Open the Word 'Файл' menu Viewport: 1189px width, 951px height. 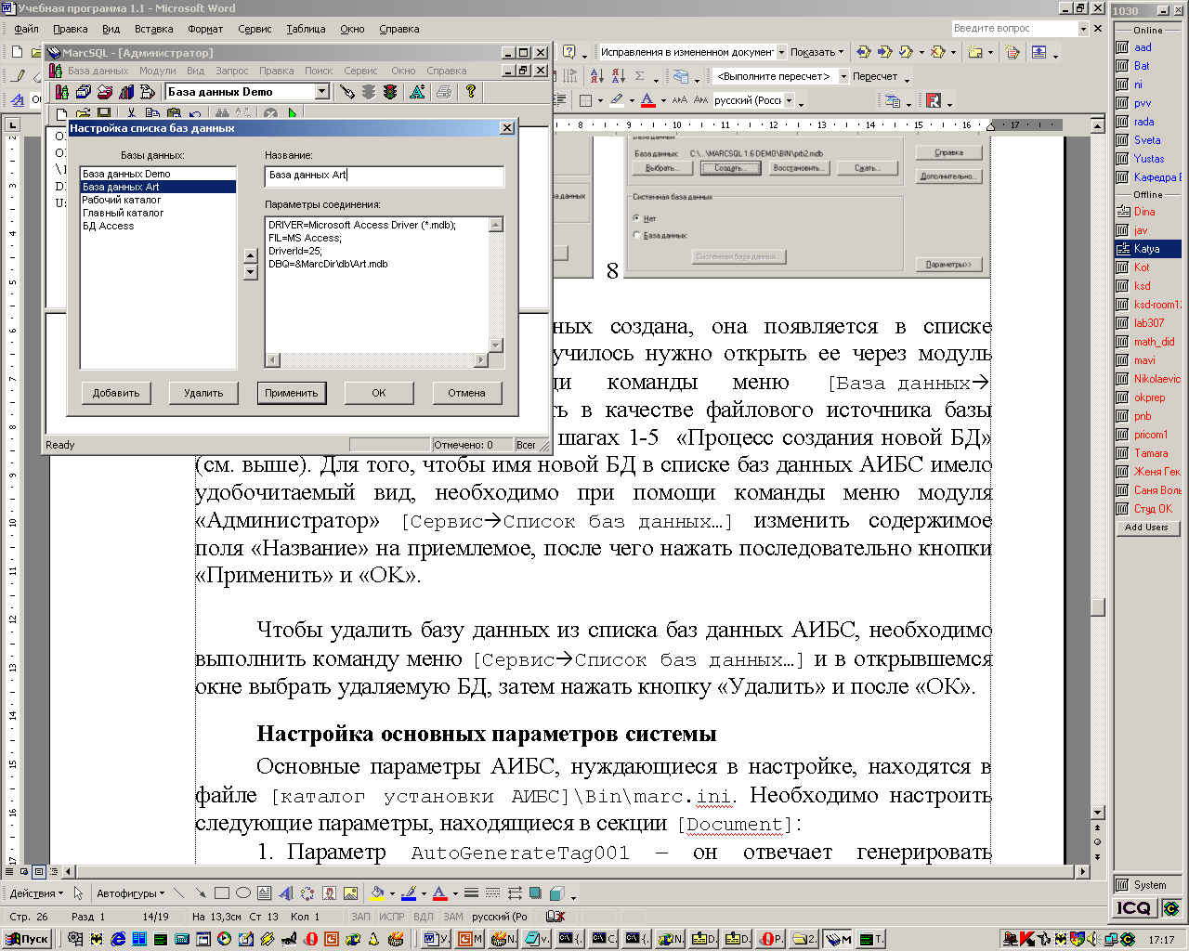[x=26, y=29]
